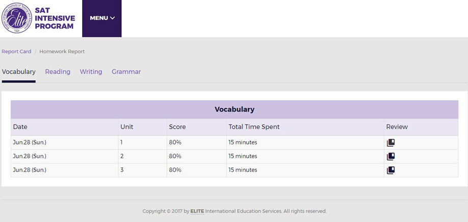Image resolution: width=468 pixels, height=222 pixels.
Task: Switch to the Writing tab
Action: [x=91, y=72]
